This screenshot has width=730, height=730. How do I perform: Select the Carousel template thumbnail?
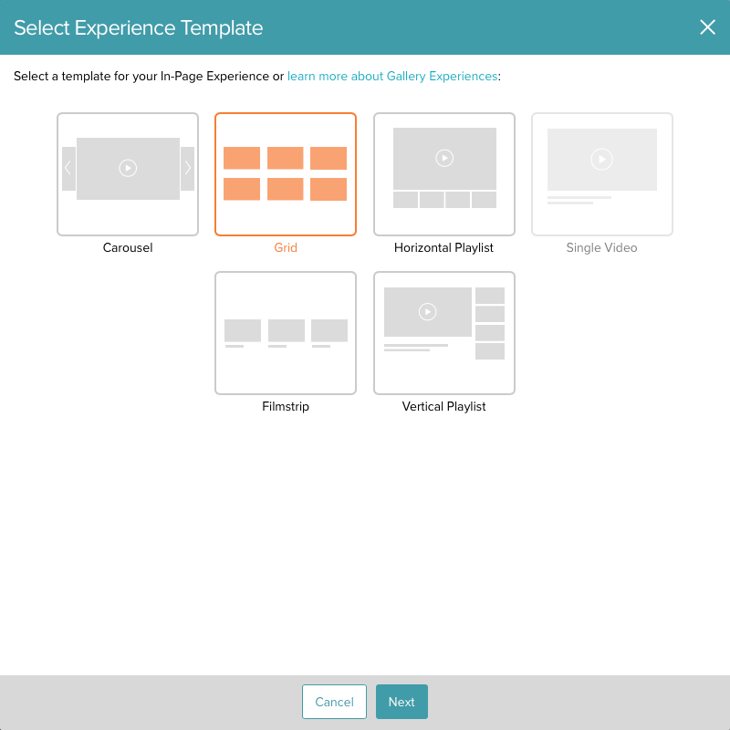point(128,174)
